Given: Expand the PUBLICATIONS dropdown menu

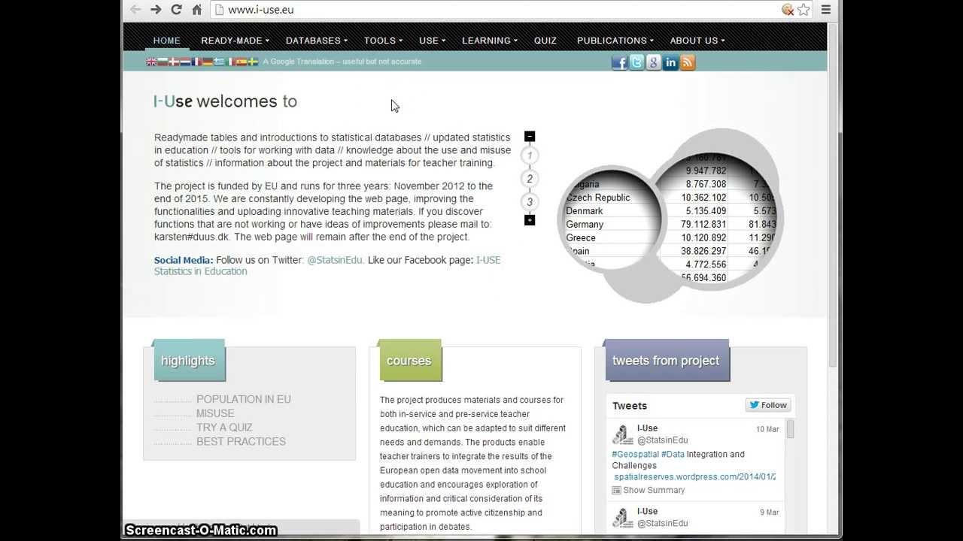Looking at the screenshot, I should click(x=615, y=41).
